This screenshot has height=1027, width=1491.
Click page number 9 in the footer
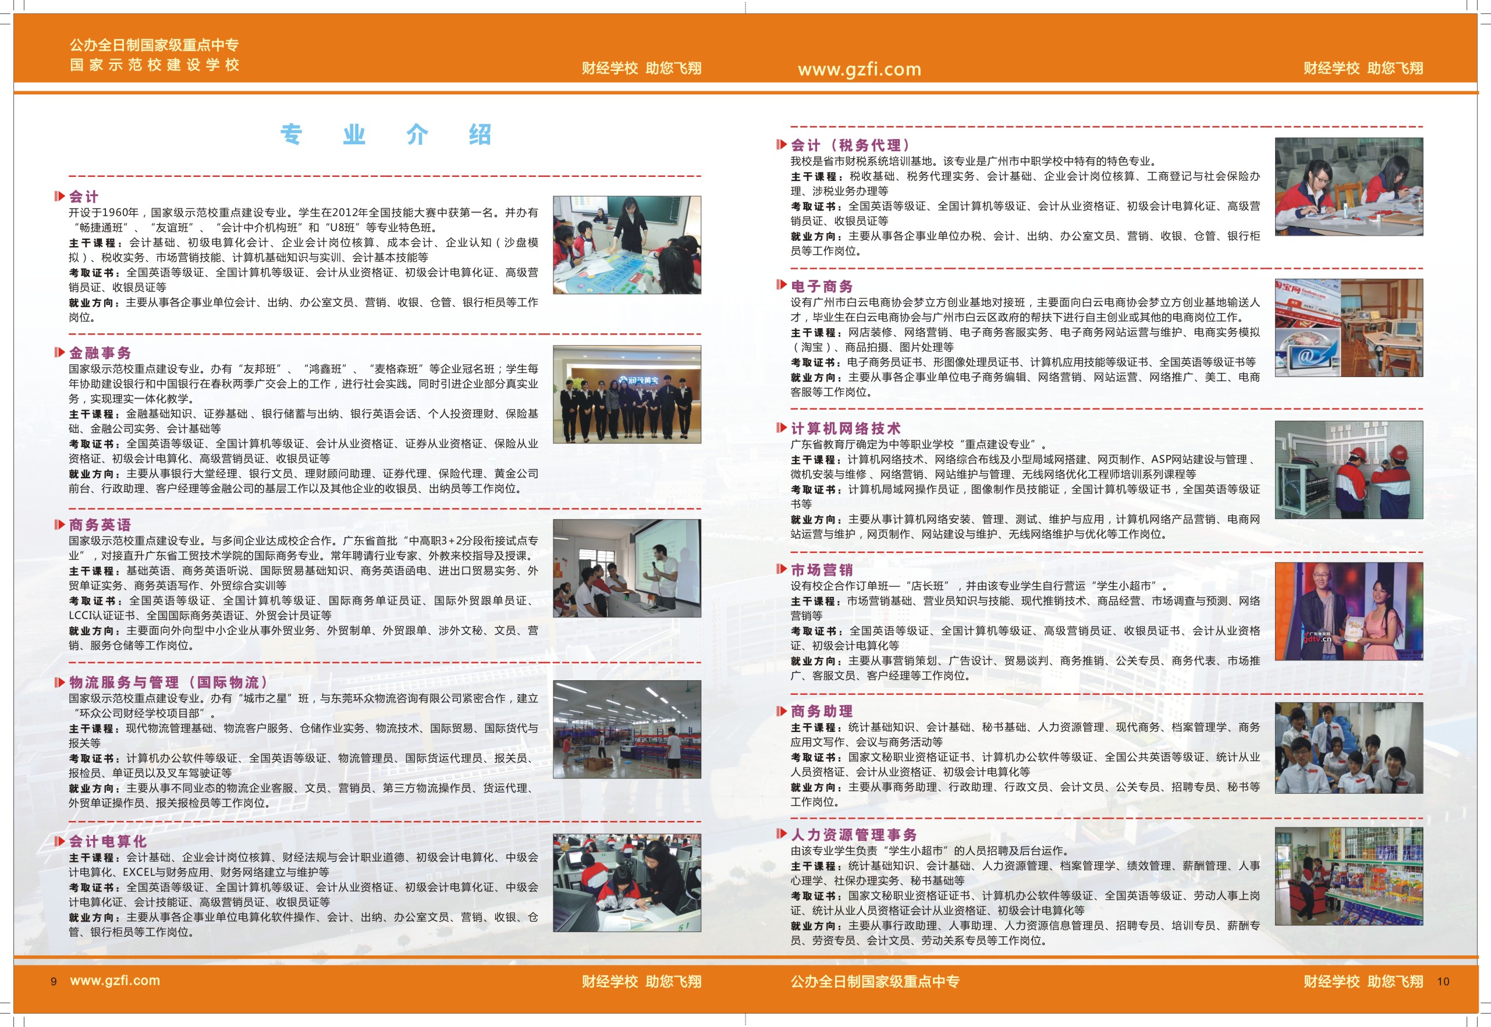tap(54, 981)
